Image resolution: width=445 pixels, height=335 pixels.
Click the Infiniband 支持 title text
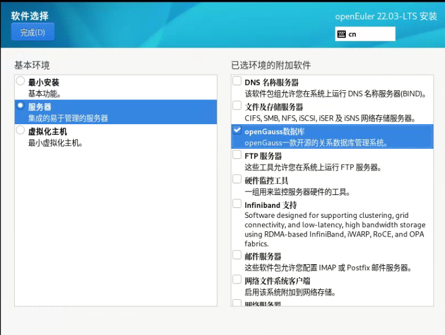271,205
